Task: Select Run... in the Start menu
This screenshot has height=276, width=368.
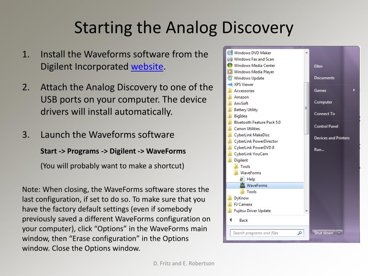Action: click(319, 149)
